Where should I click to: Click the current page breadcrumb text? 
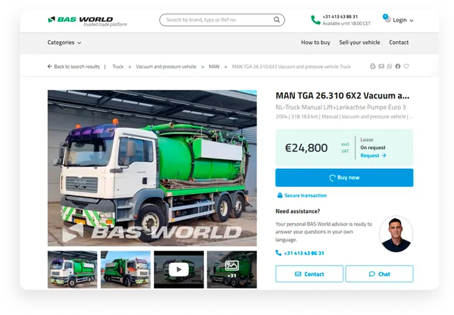(291, 66)
